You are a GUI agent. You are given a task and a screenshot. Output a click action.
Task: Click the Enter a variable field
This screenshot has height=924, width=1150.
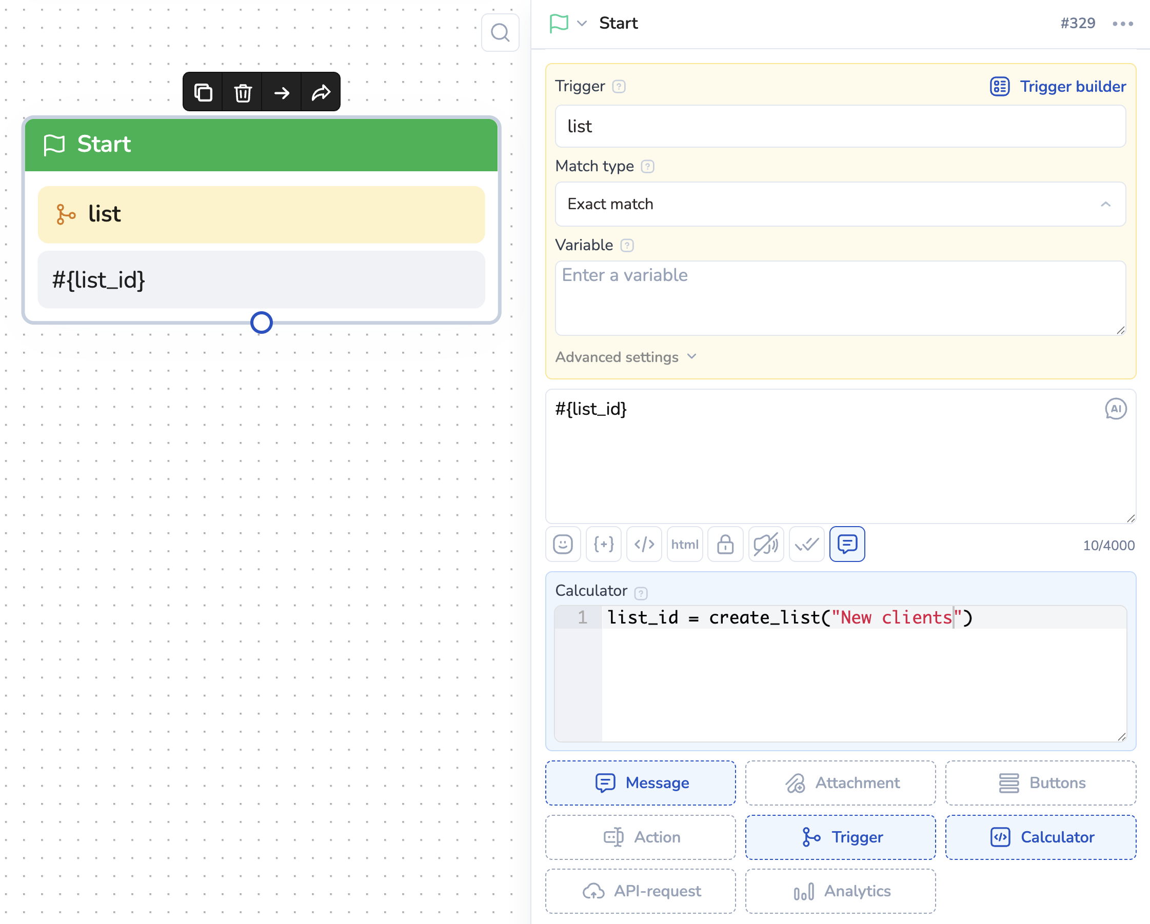click(x=840, y=297)
